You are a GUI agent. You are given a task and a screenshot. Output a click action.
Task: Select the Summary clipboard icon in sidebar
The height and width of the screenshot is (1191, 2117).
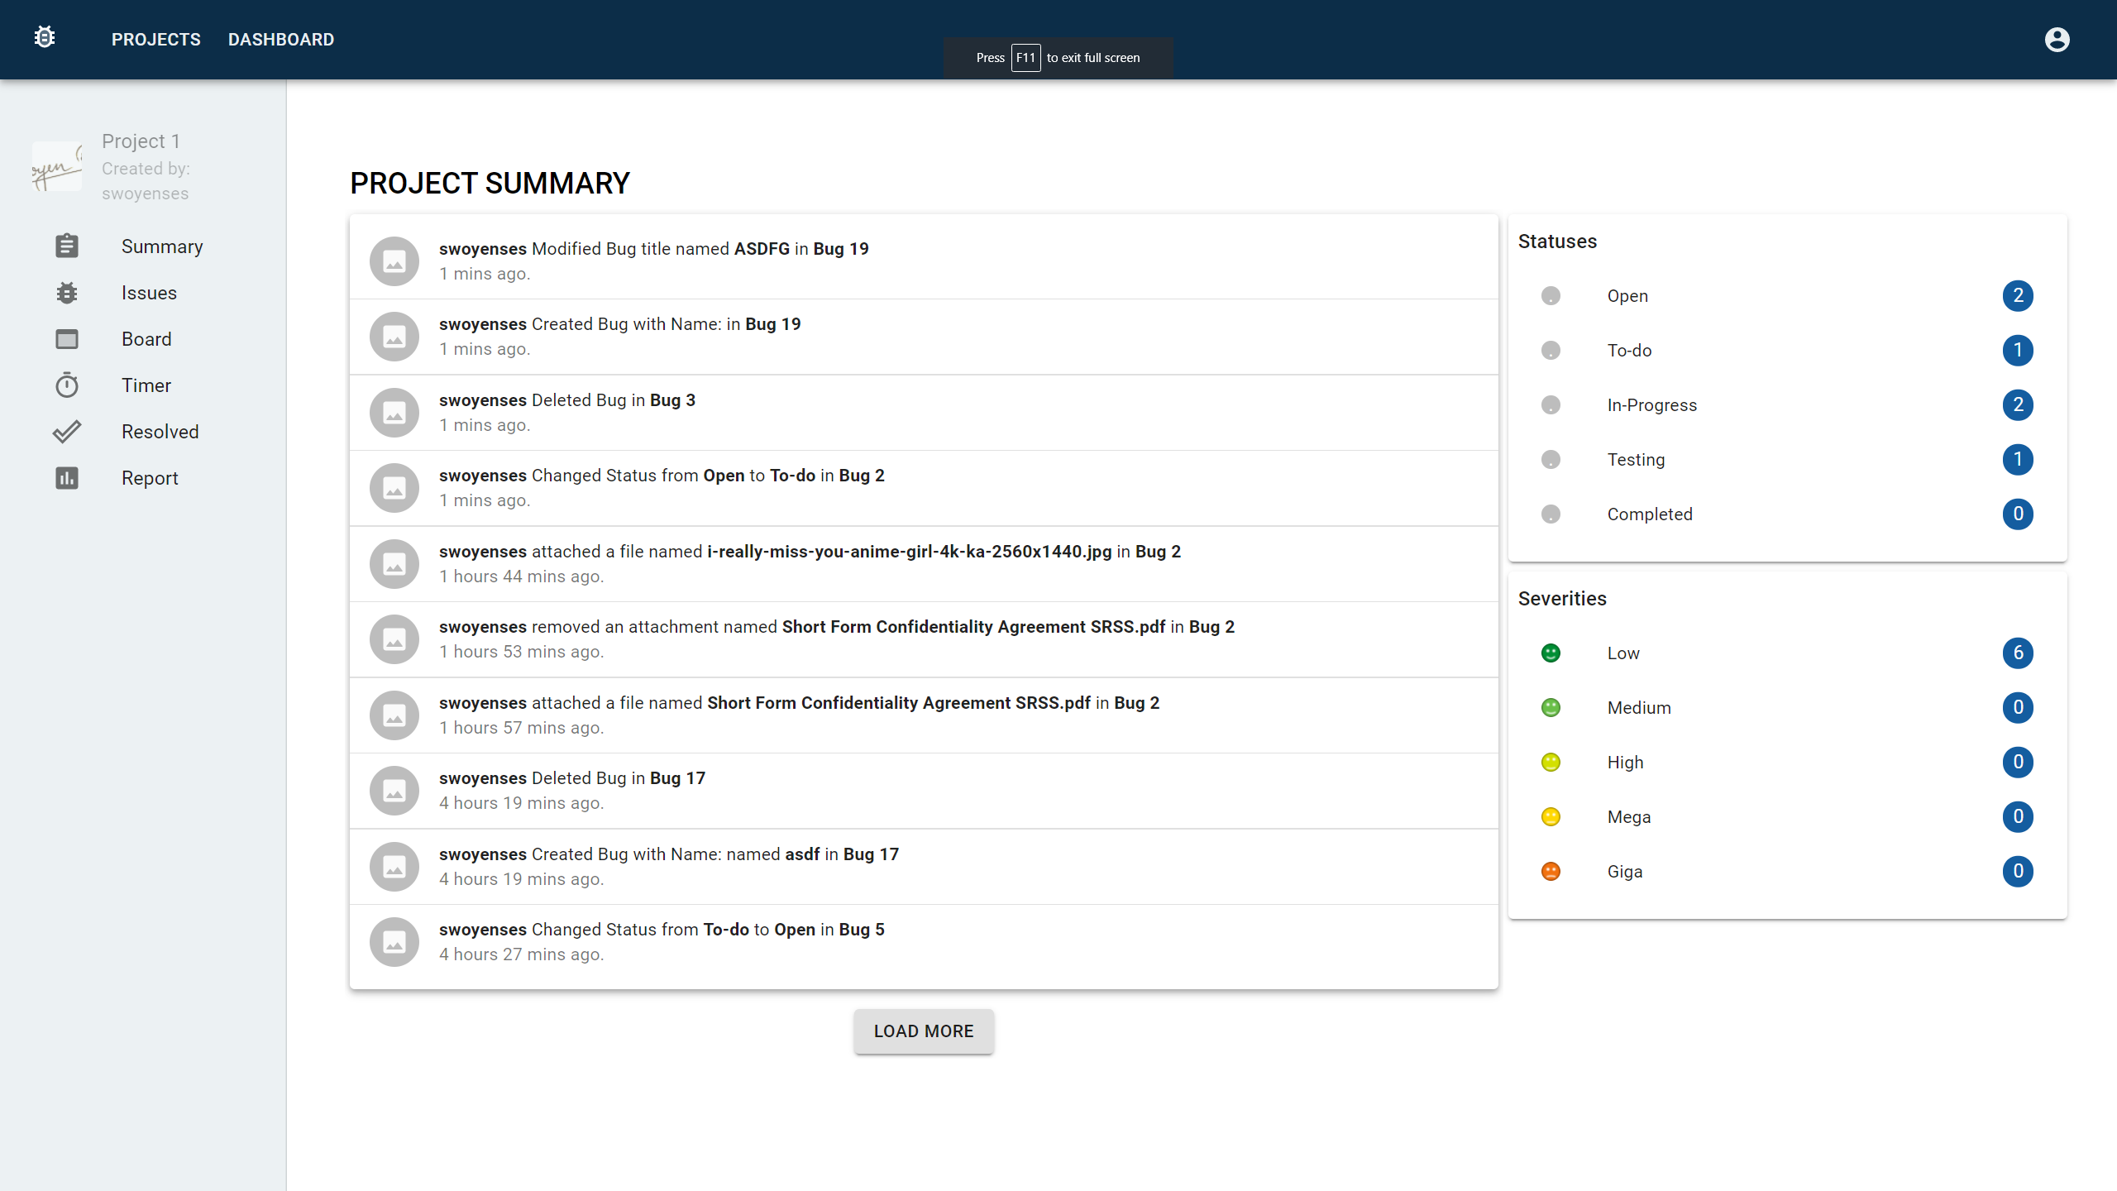tap(67, 246)
